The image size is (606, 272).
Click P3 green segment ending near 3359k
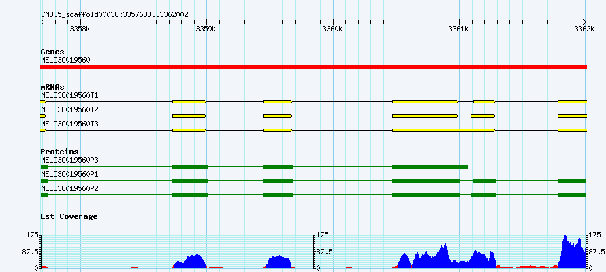click(x=190, y=167)
